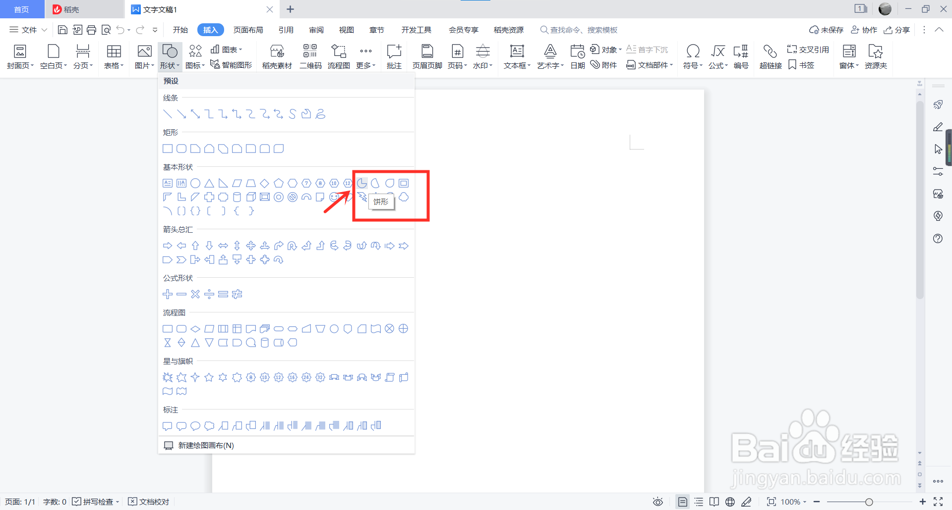Screen dimensions: 952x510
Task: Click the zoom slider handle
Action: (869, 502)
